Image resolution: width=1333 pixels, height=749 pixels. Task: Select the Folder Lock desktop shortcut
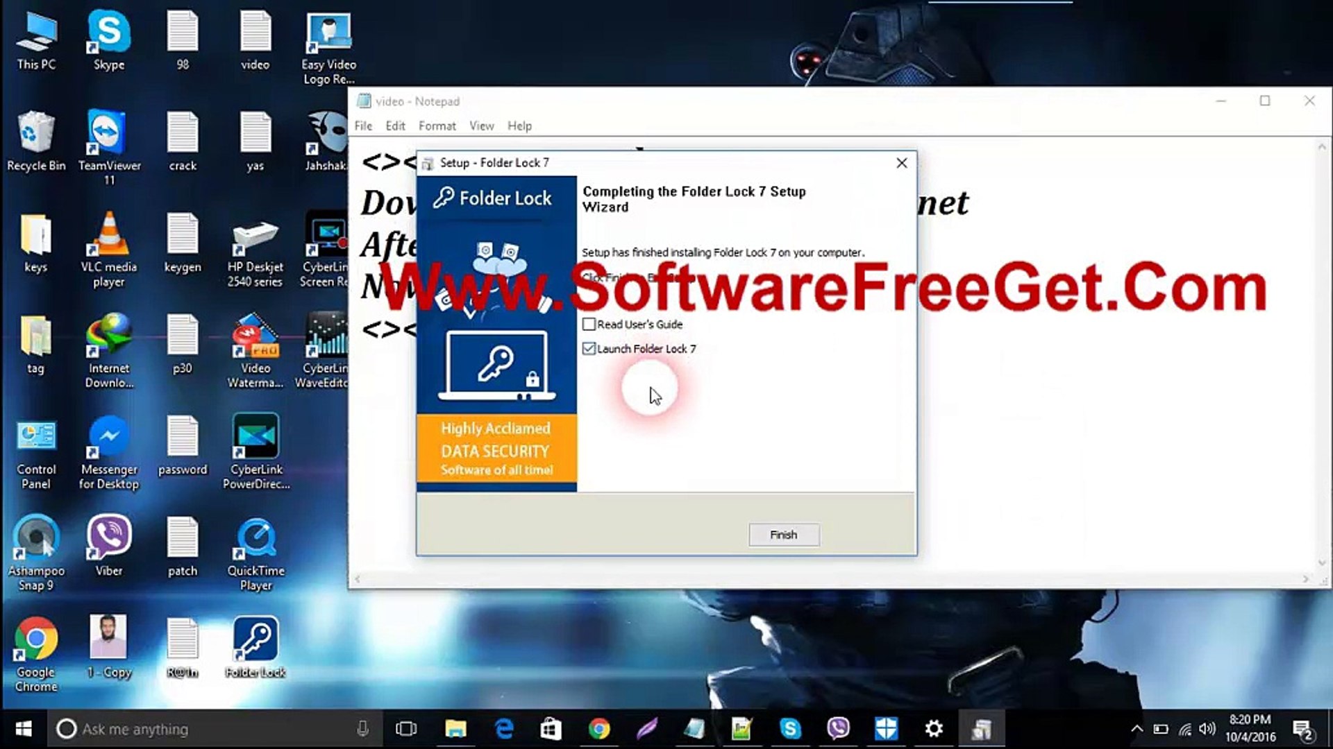click(255, 648)
